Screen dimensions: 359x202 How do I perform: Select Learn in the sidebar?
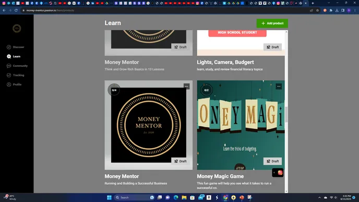pos(14,56)
